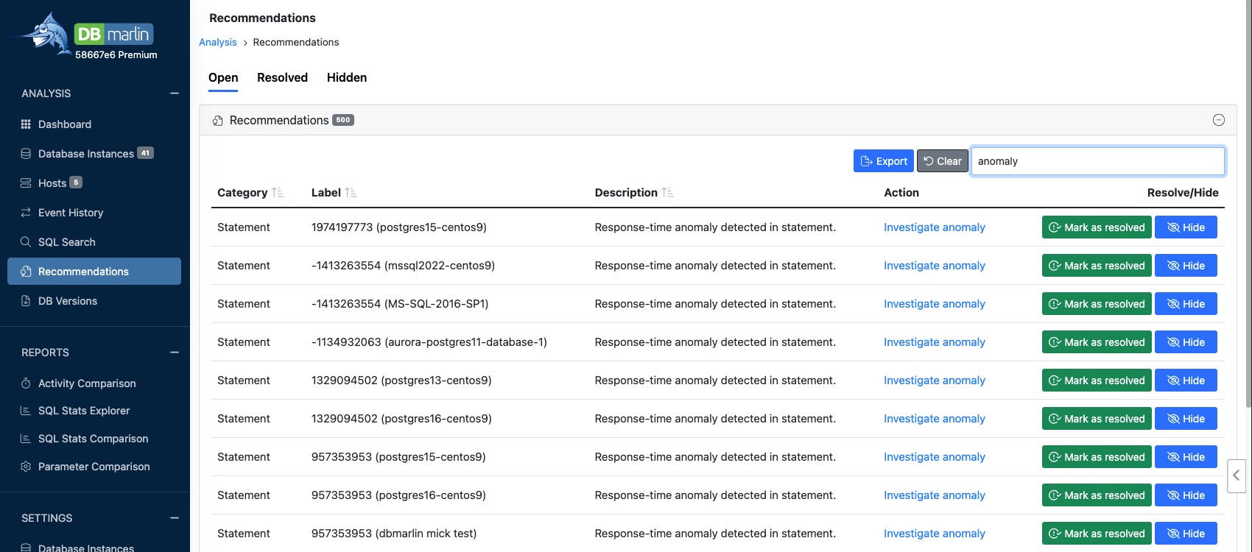Investigate anomaly for 1974197773 postgres15-centos9
The width and height of the screenshot is (1252, 552).
pos(934,227)
